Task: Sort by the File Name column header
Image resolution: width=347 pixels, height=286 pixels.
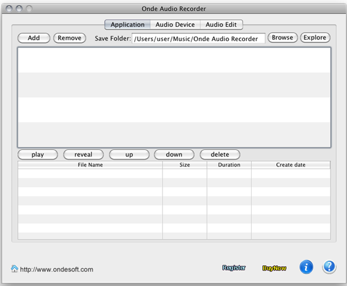Action: click(90, 165)
